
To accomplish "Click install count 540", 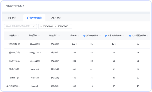I will pyautogui.click(x=74, y=78).
